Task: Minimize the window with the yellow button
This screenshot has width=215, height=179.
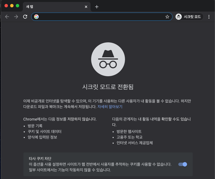Action: pos(12,6)
